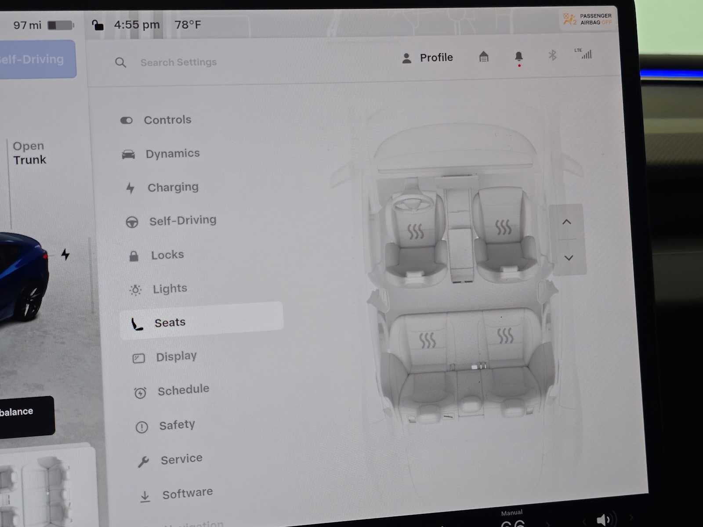Click the Schedule clock icon
Image resolution: width=703 pixels, height=527 pixels.
pos(140,393)
